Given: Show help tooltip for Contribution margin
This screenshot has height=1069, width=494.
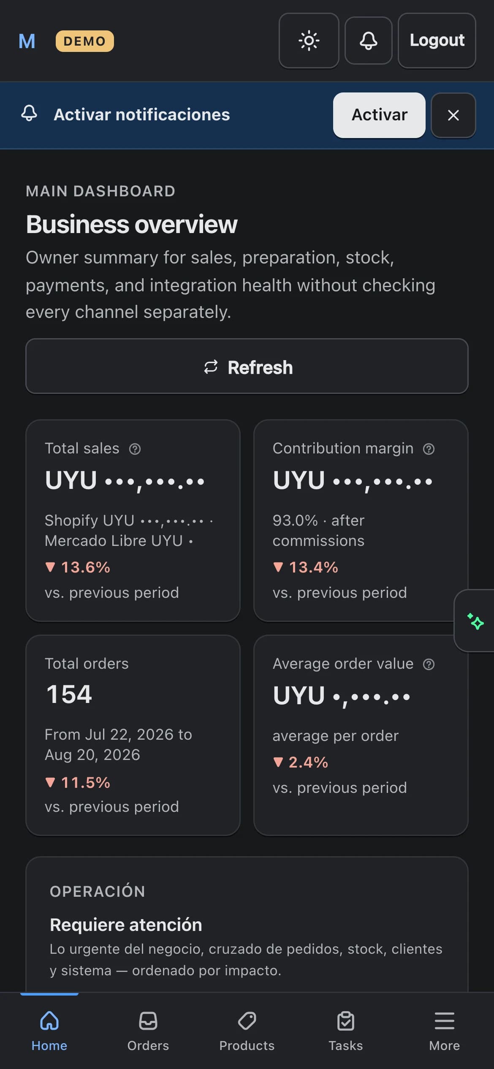Looking at the screenshot, I should pos(429,449).
